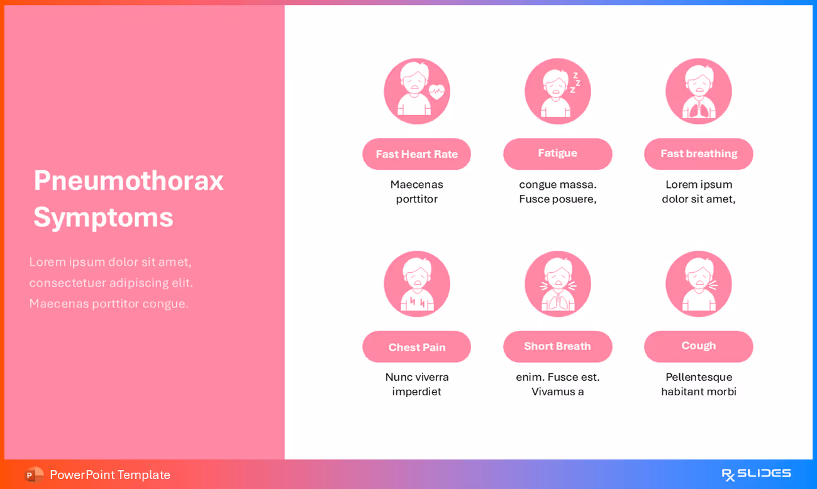Select the Lorem ipsum paragraph on pink panel
The image size is (817, 489).
[110, 282]
